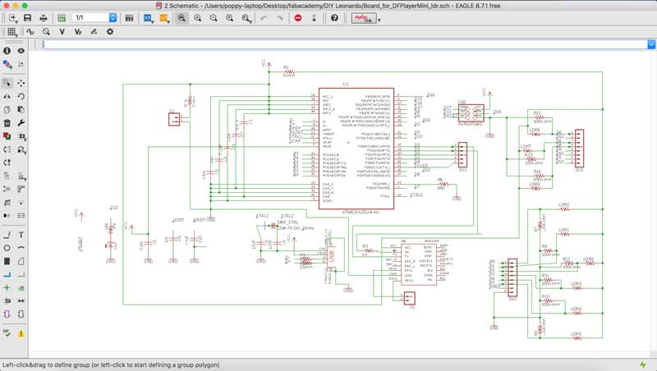Click the simulation gear settings icon

(x=110, y=32)
